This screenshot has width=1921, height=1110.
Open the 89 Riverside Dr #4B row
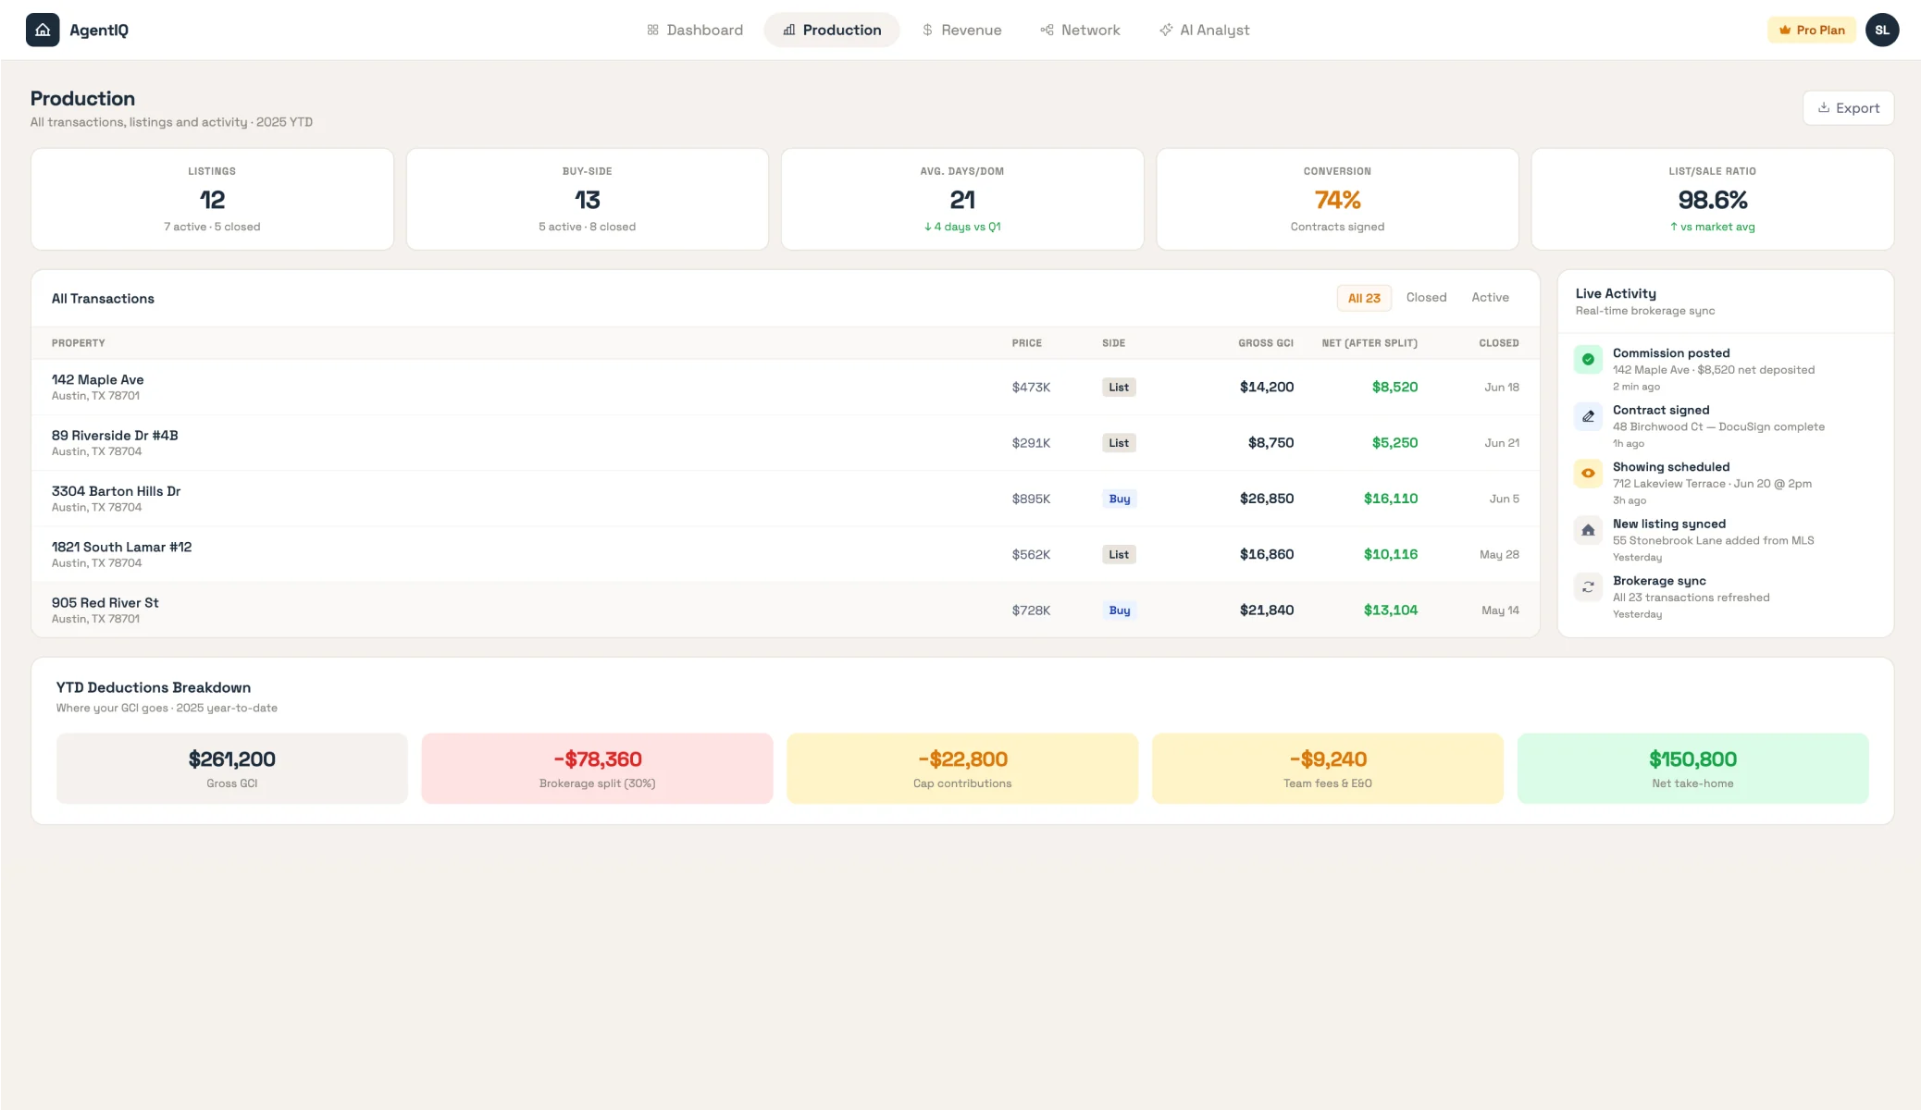coord(786,443)
